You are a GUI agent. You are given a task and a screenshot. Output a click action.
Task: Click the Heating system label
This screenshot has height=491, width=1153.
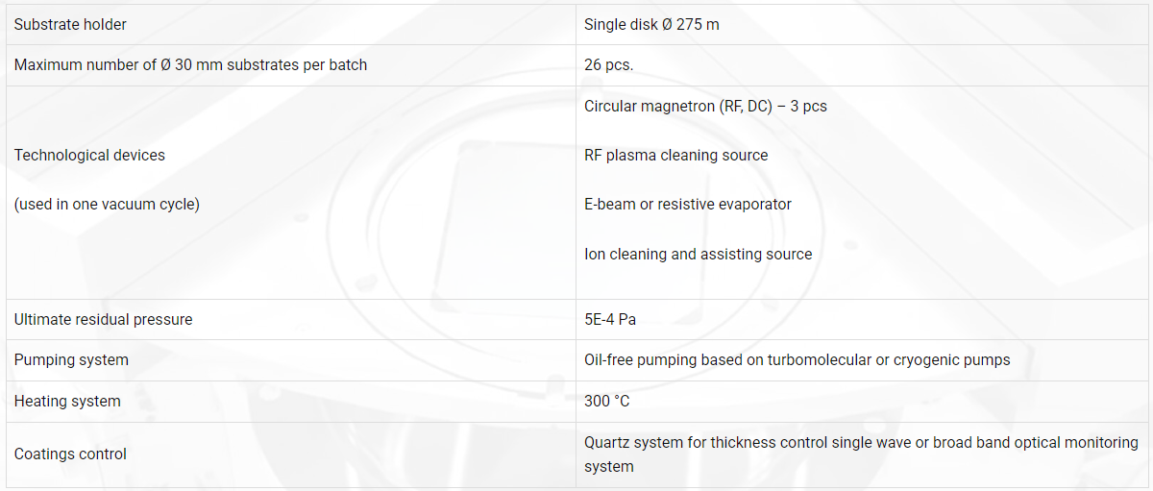click(x=67, y=402)
